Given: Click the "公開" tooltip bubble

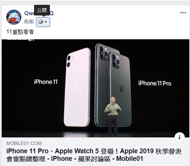Looking at the screenshot, I should pyautogui.click(x=42, y=10).
